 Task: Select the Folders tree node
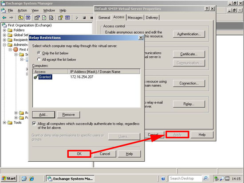(19, 30)
